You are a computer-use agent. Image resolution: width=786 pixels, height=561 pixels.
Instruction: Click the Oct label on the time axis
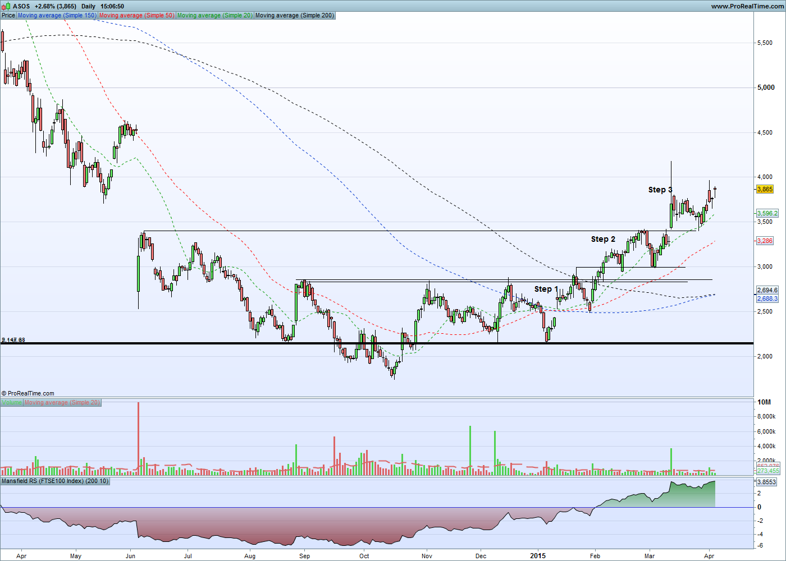pos(364,557)
